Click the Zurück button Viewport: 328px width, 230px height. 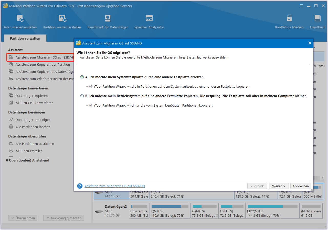257,186
